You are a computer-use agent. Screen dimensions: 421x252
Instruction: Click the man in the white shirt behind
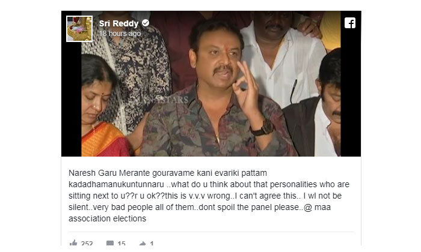click(282, 59)
